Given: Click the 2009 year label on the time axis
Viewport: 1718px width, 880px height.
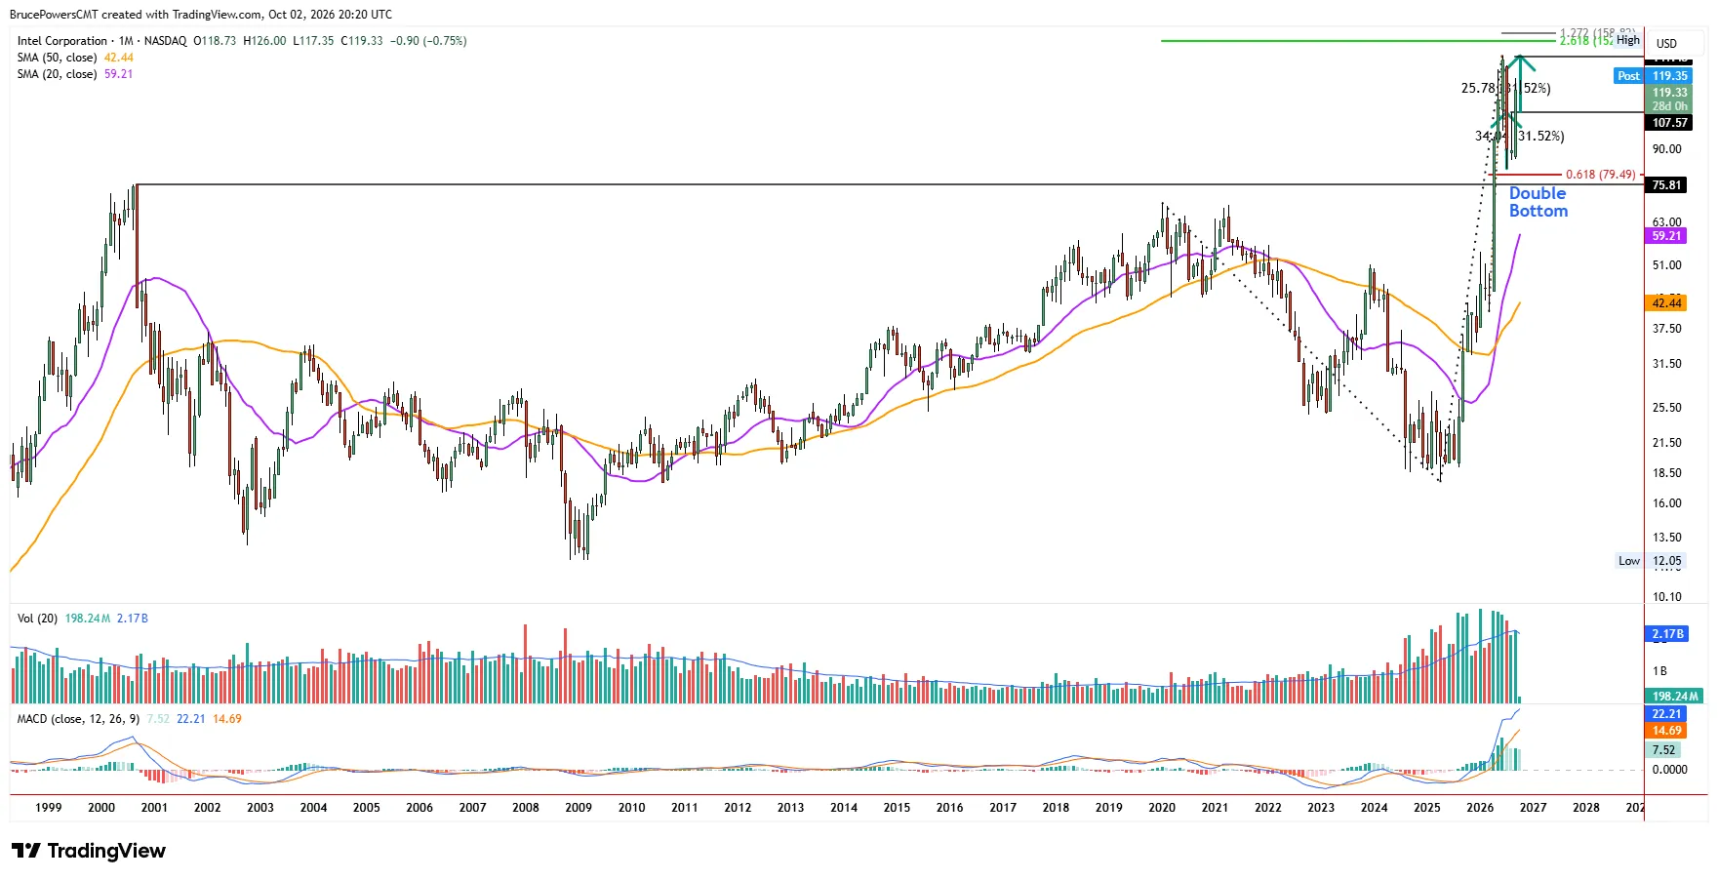Looking at the screenshot, I should [579, 808].
